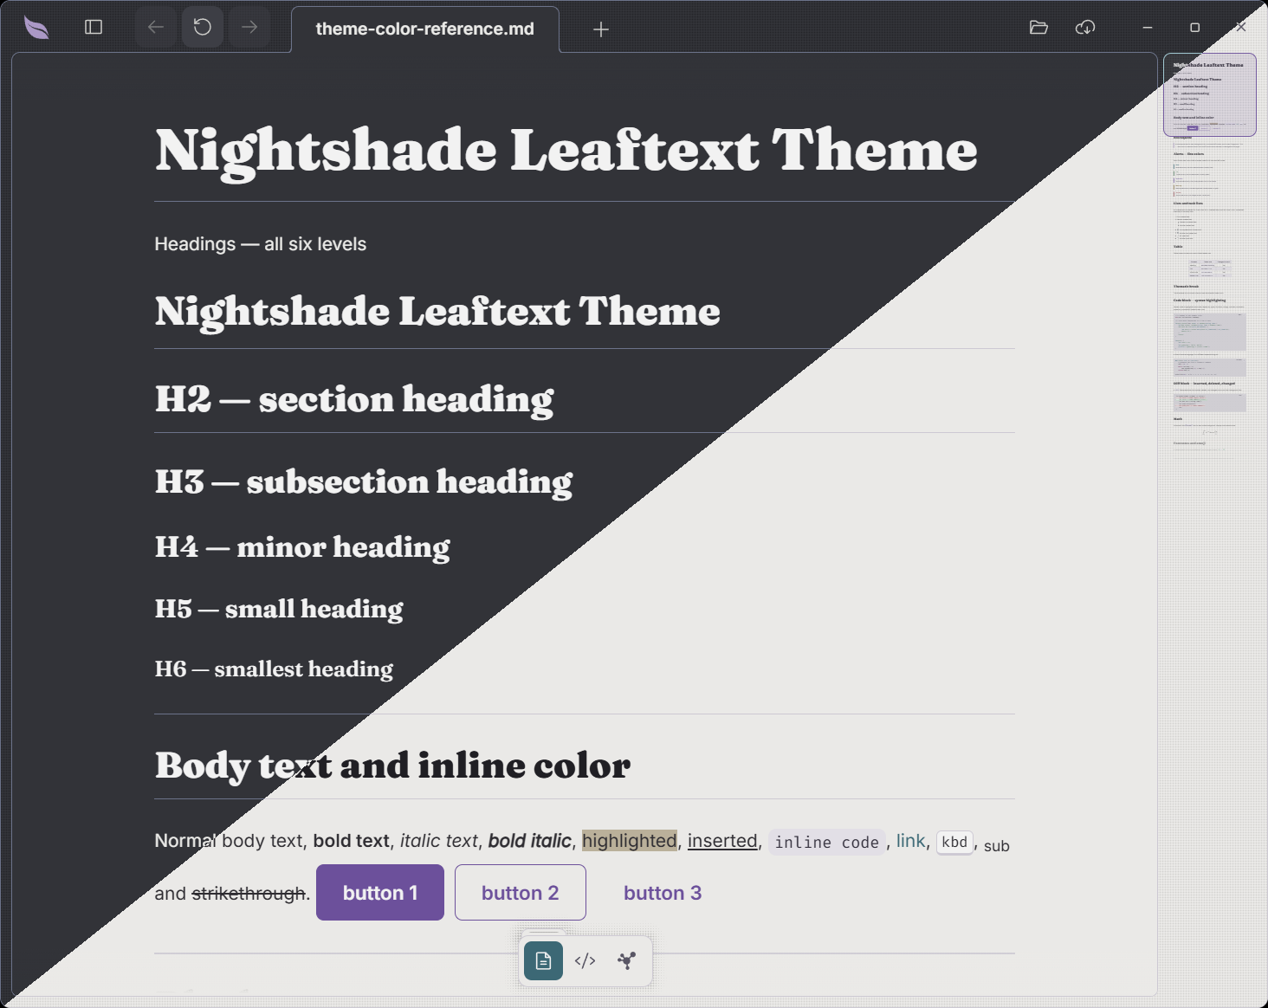The height and width of the screenshot is (1008, 1268).
Task: Click the "kbd" key label
Action: (954, 842)
